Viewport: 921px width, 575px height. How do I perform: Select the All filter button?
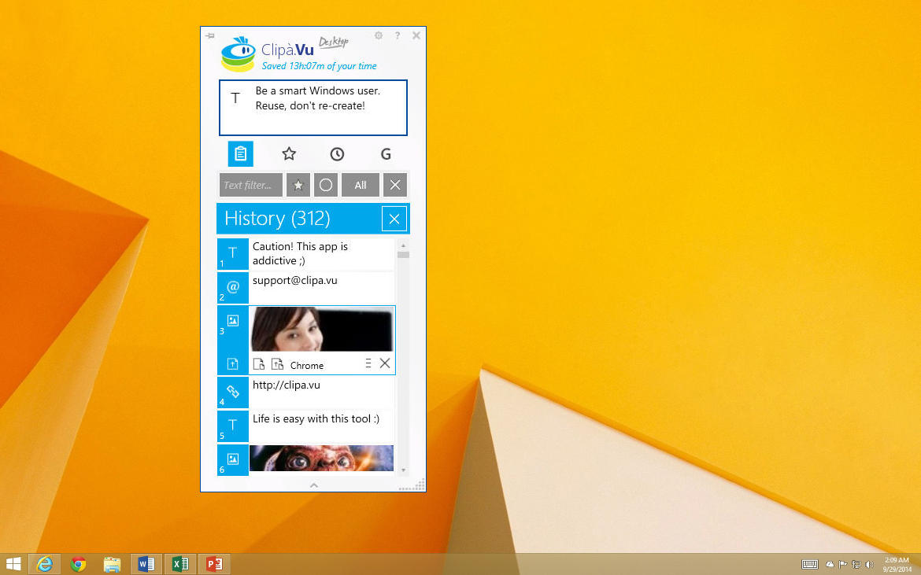[x=361, y=185]
